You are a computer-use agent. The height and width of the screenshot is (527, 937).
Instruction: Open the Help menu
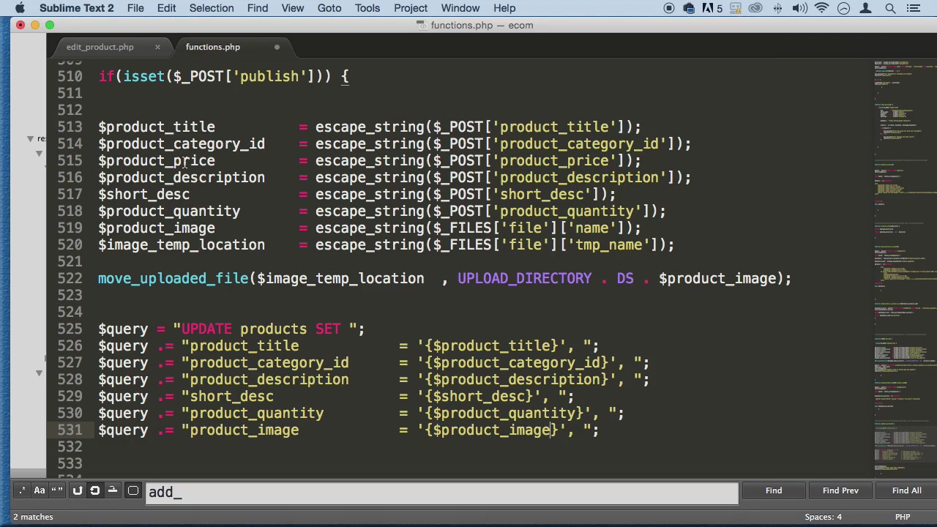coord(504,8)
